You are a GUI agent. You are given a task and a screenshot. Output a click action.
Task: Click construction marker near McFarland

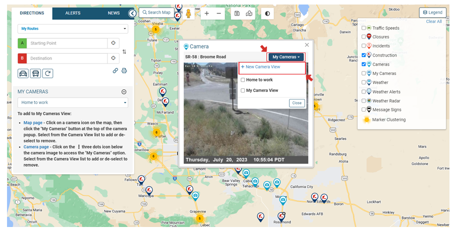(x=165, y=102)
